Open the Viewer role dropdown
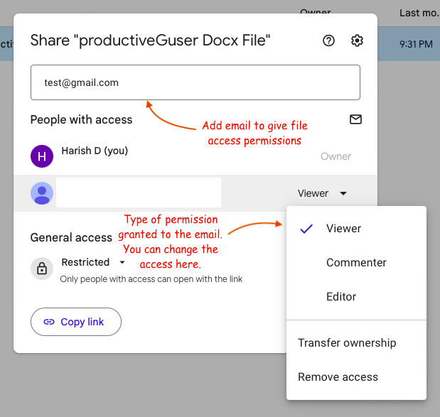440x417 pixels. pos(322,193)
